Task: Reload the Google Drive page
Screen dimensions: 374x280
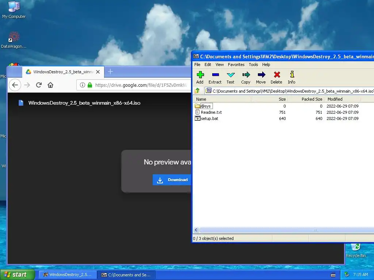Action: (39, 85)
